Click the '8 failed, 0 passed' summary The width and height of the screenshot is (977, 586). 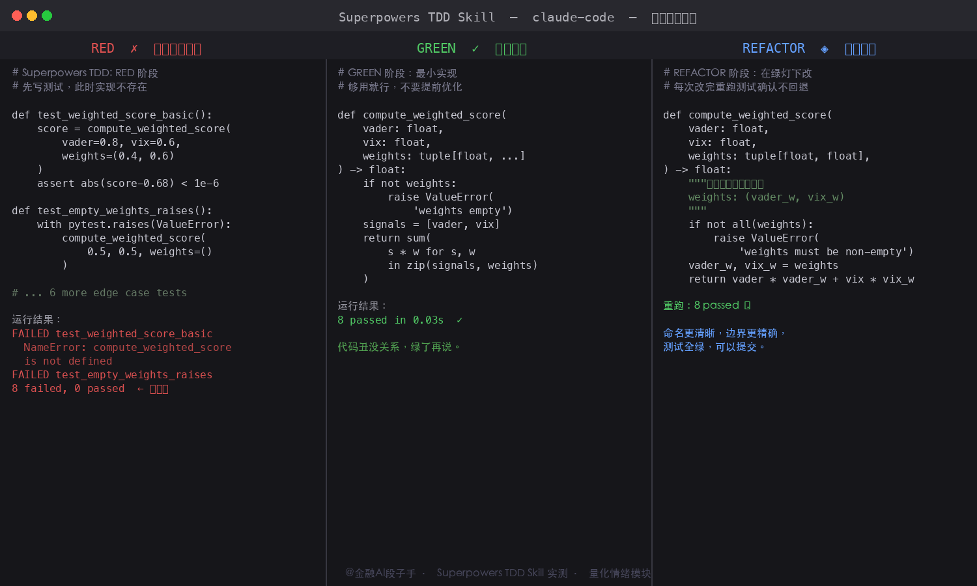[x=68, y=389]
